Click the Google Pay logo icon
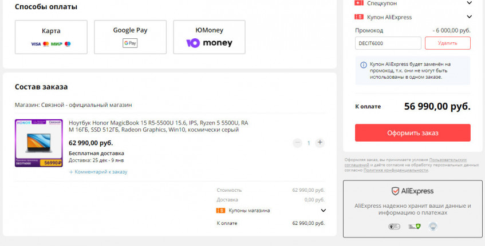The height and width of the screenshot is (246, 485). click(130, 43)
